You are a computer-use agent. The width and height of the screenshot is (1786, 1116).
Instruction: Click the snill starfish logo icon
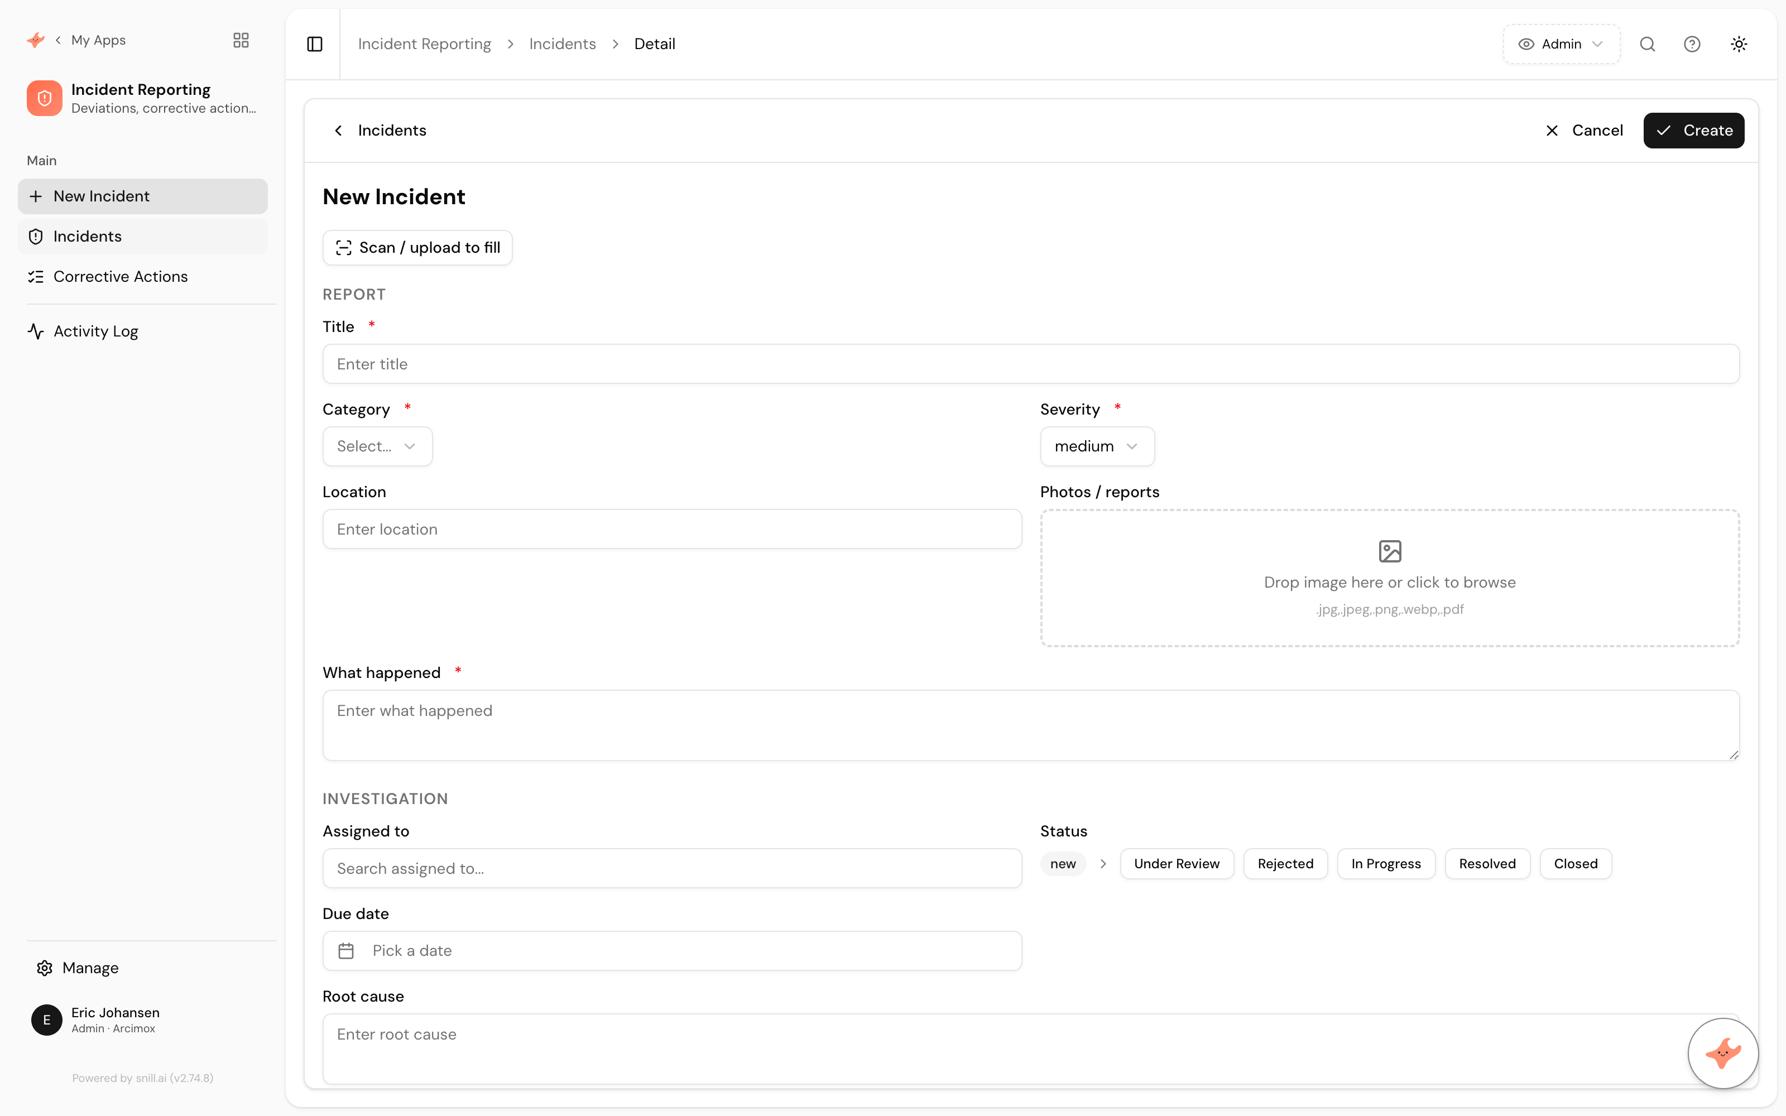pyautogui.click(x=35, y=40)
